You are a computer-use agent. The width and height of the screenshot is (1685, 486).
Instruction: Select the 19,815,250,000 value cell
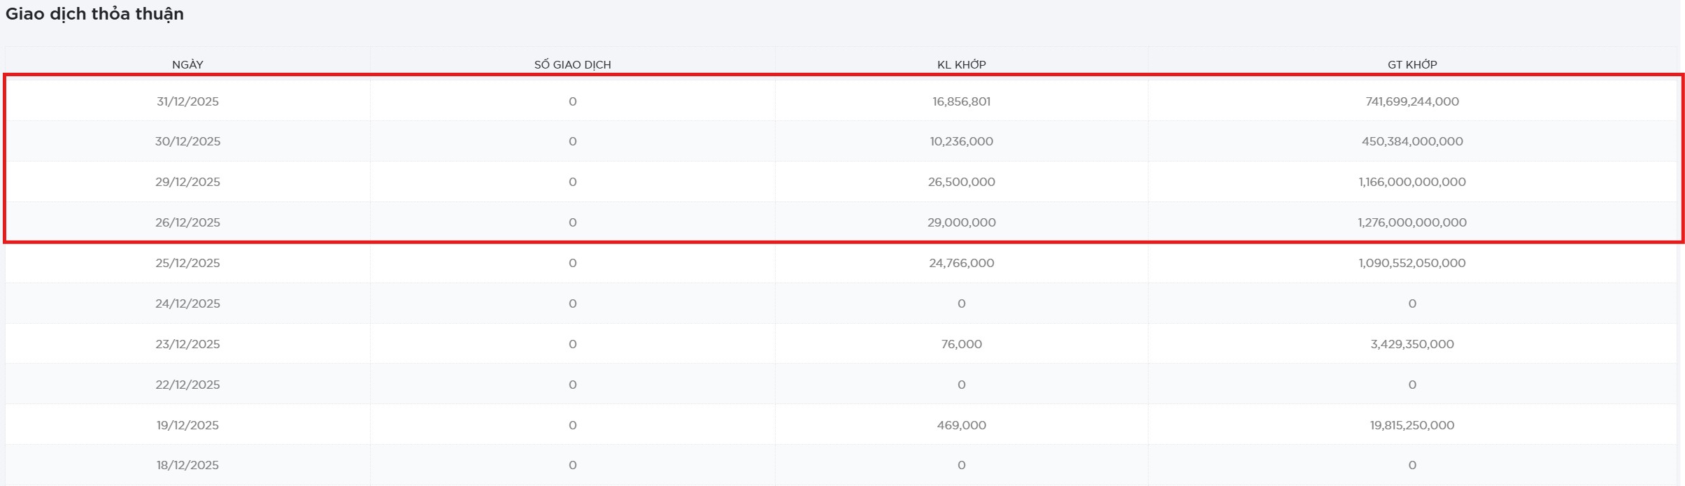[1412, 425]
